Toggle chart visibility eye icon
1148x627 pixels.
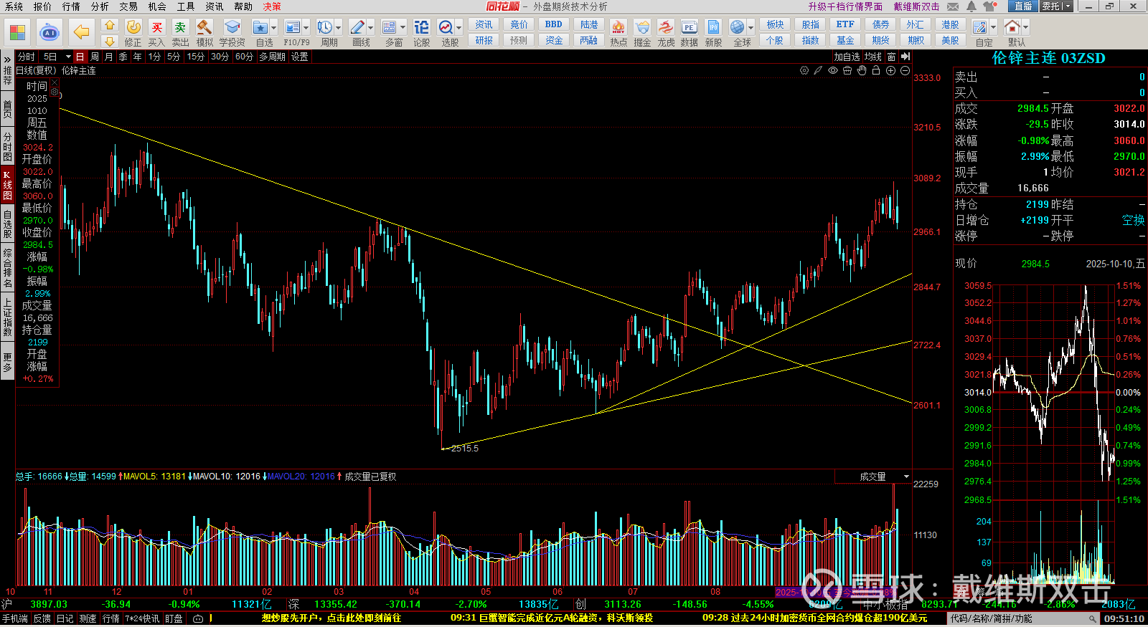pyautogui.click(x=833, y=70)
